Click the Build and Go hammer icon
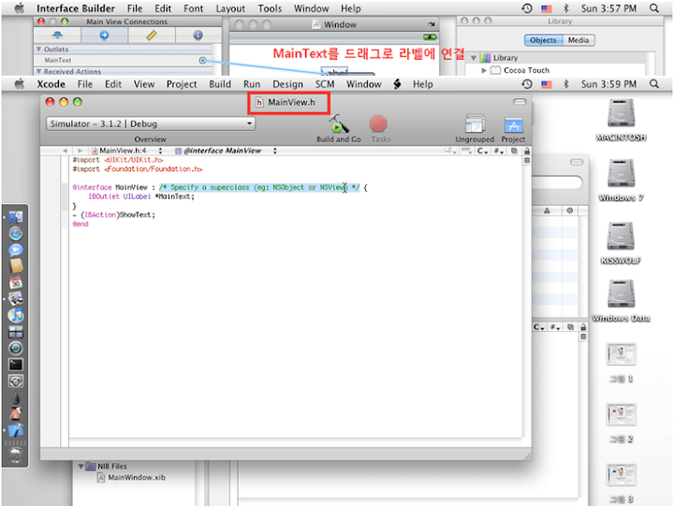 click(x=339, y=124)
